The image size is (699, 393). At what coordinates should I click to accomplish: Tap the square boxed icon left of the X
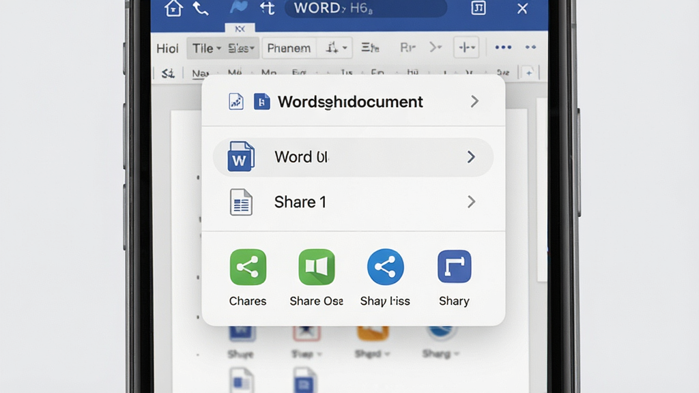479,8
